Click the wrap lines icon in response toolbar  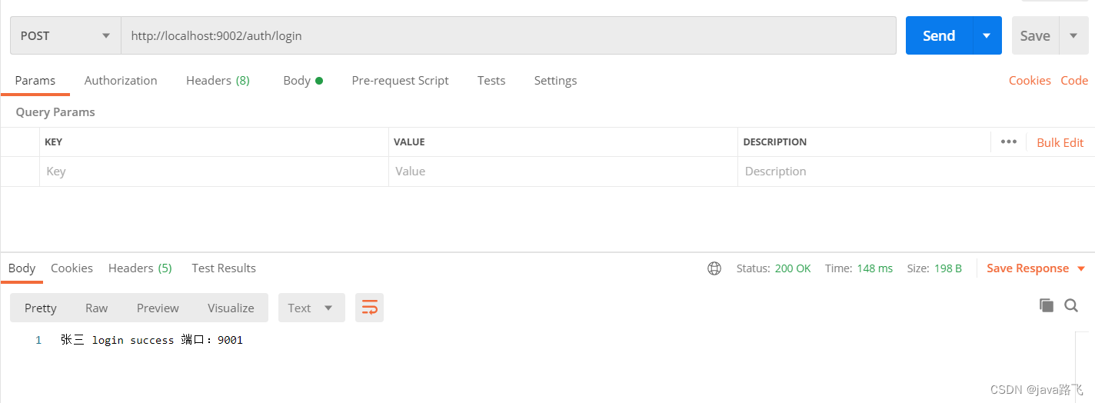click(x=369, y=308)
